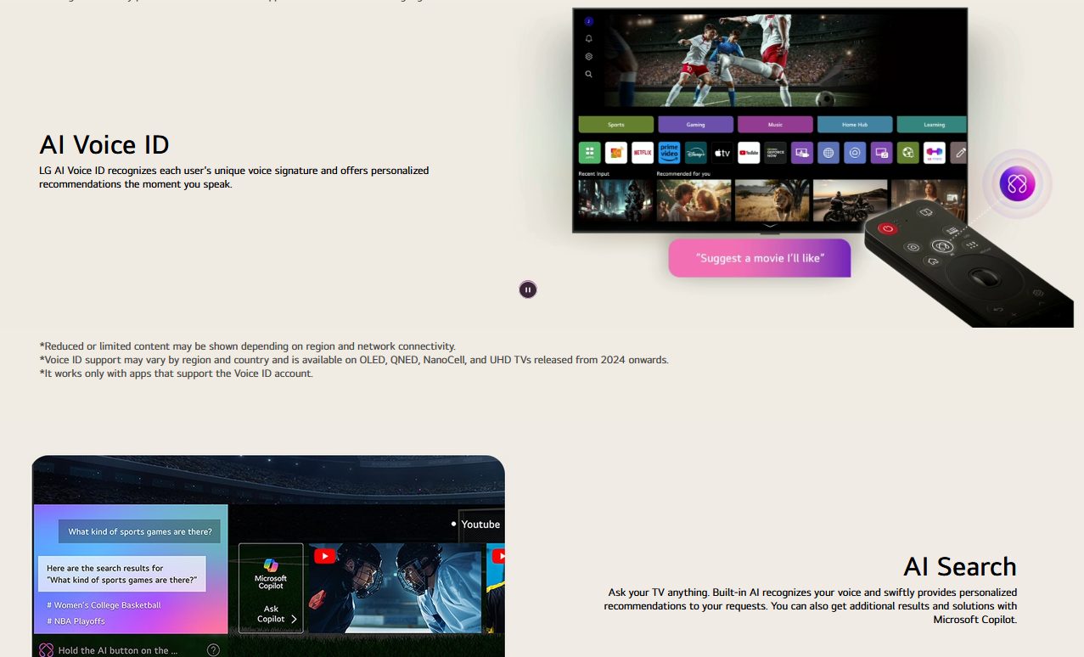Image resolution: width=1084 pixels, height=657 pixels.
Task: Pause the AI Voice ID animation
Action: [528, 289]
